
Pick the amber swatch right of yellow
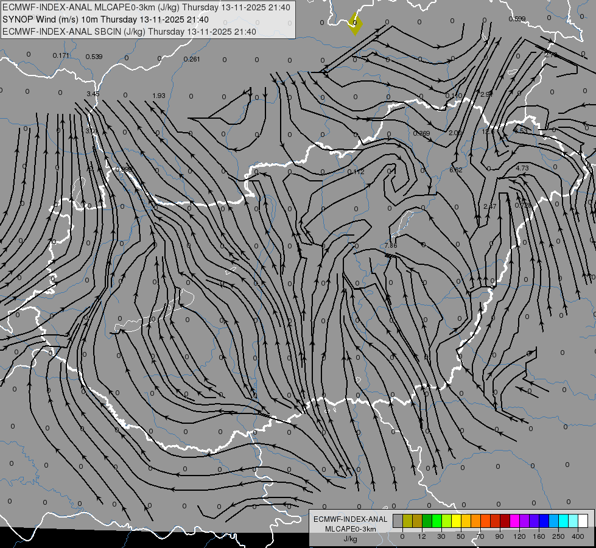466,521
